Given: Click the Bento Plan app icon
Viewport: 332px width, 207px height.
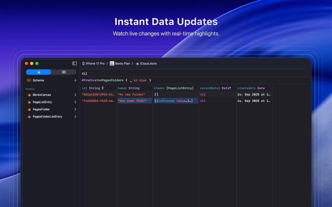Looking at the screenshot, I should [112, 63].
